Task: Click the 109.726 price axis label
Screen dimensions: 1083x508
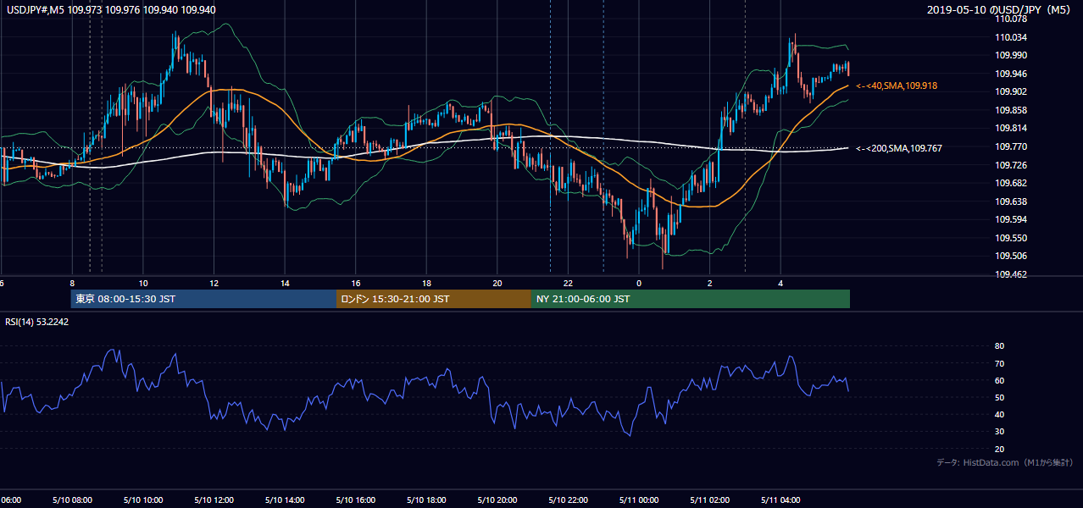Action: click(1012, 165)
